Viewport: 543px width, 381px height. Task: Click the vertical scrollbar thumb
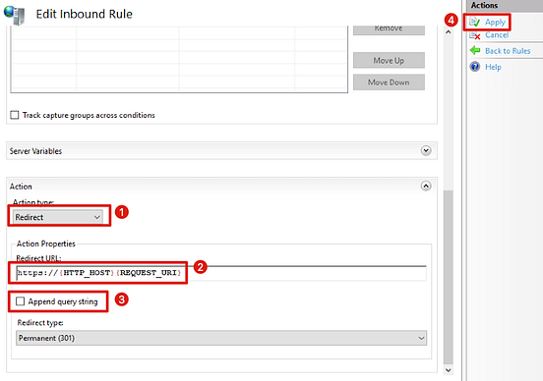[449, 277]
